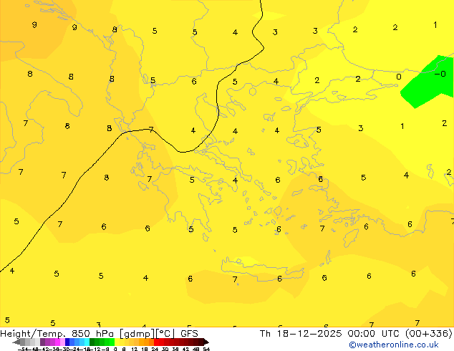Click the -0 temperature value on the map
454x351 pixels.
[x=440, y=74]
